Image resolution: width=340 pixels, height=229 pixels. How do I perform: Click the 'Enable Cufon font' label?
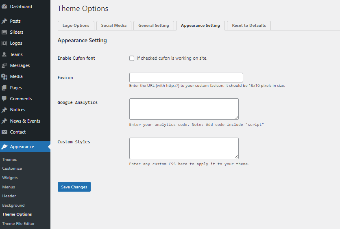pos(76,58)
